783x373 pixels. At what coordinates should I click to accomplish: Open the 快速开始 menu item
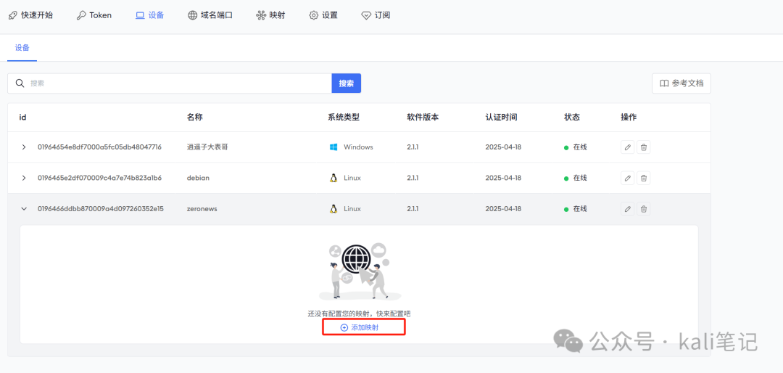click(x=30, y=15)
